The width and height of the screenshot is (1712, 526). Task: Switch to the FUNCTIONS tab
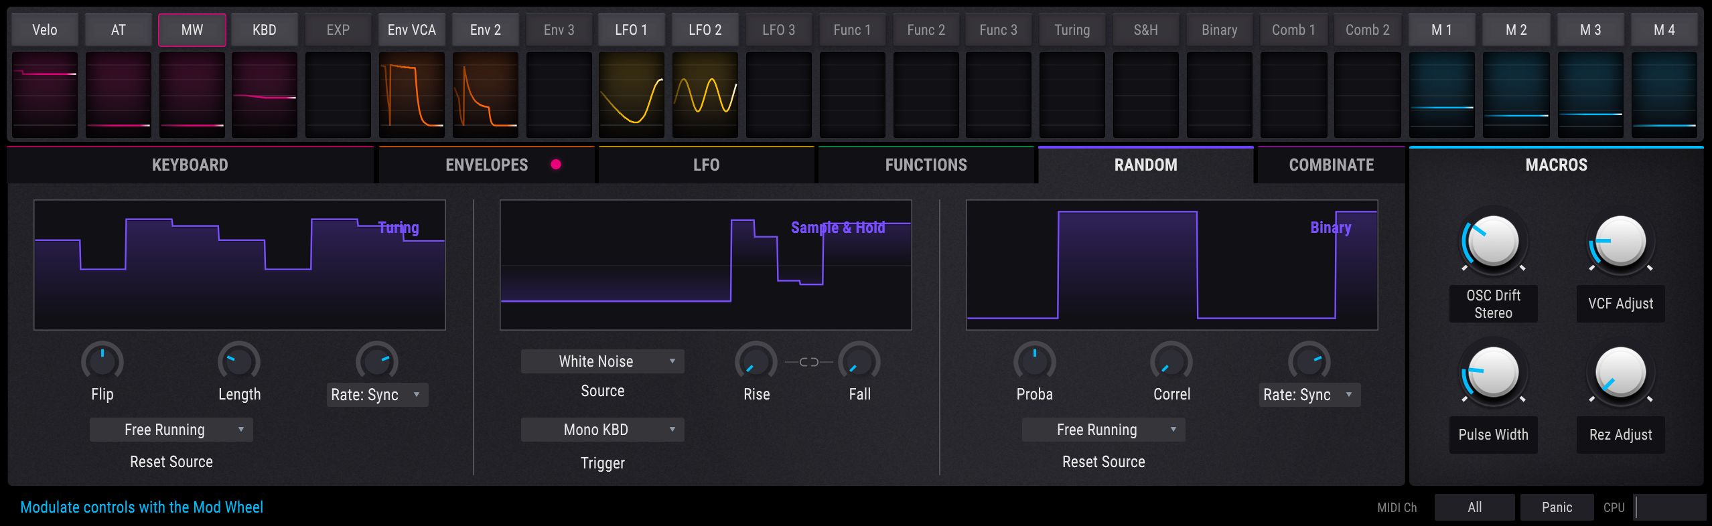[x=926, y=165]
